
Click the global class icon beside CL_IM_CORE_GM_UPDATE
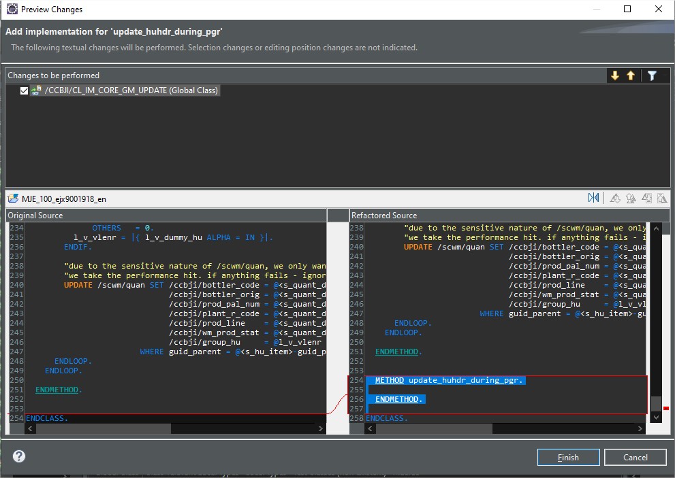click(36, 90)
